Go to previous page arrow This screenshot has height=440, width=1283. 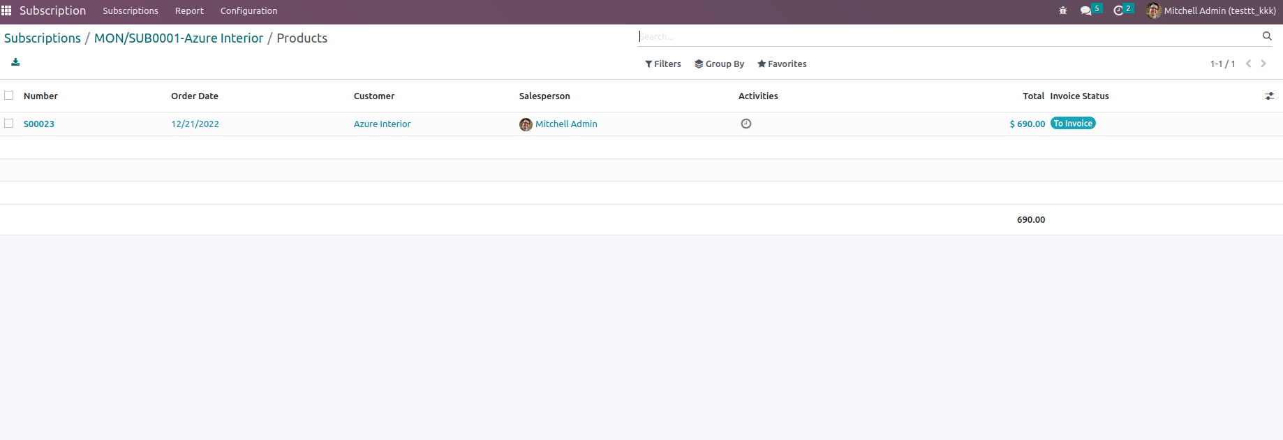coord(1249,64)
